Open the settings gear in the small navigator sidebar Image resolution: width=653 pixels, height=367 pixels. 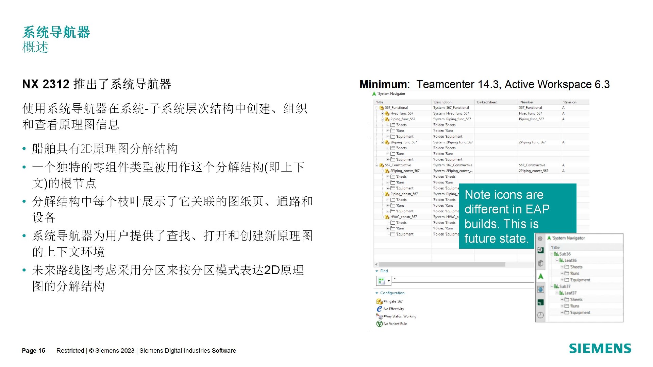(x=540, y=239)
